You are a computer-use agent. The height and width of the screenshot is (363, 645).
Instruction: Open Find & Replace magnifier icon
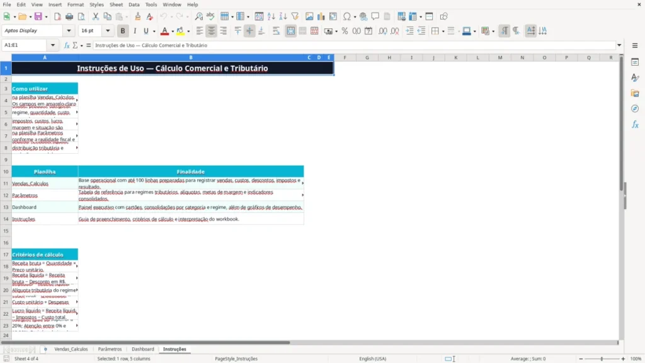coord(198,16)
